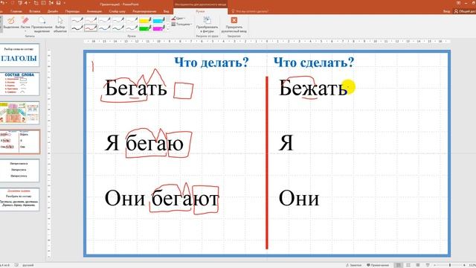This screenshot has width=476, height=268.
Task: Select the Выделение pen tool
Action: [x=11, y=23]
